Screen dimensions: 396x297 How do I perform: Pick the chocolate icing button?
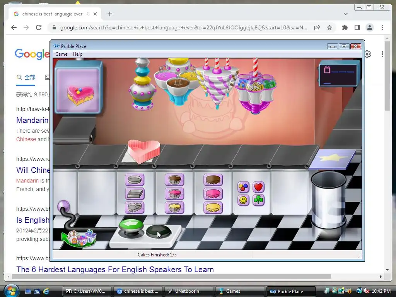(213, 180)
